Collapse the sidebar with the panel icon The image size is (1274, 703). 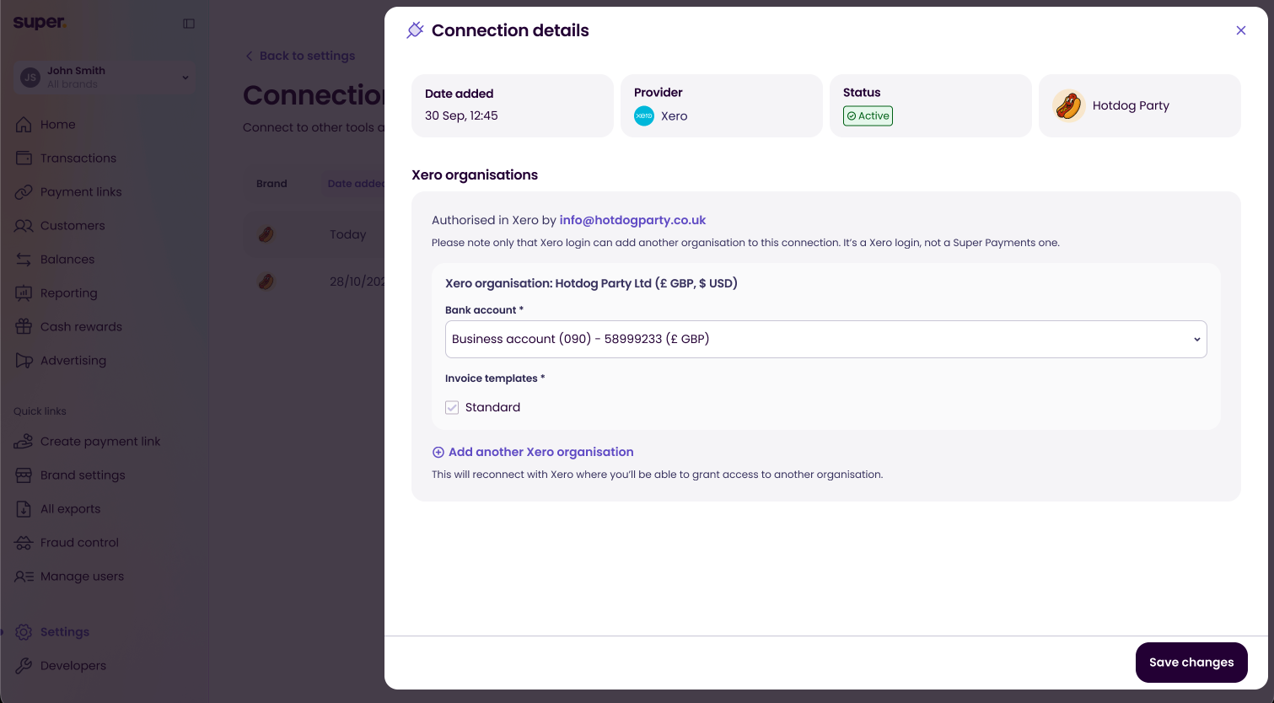pos(189,24)
